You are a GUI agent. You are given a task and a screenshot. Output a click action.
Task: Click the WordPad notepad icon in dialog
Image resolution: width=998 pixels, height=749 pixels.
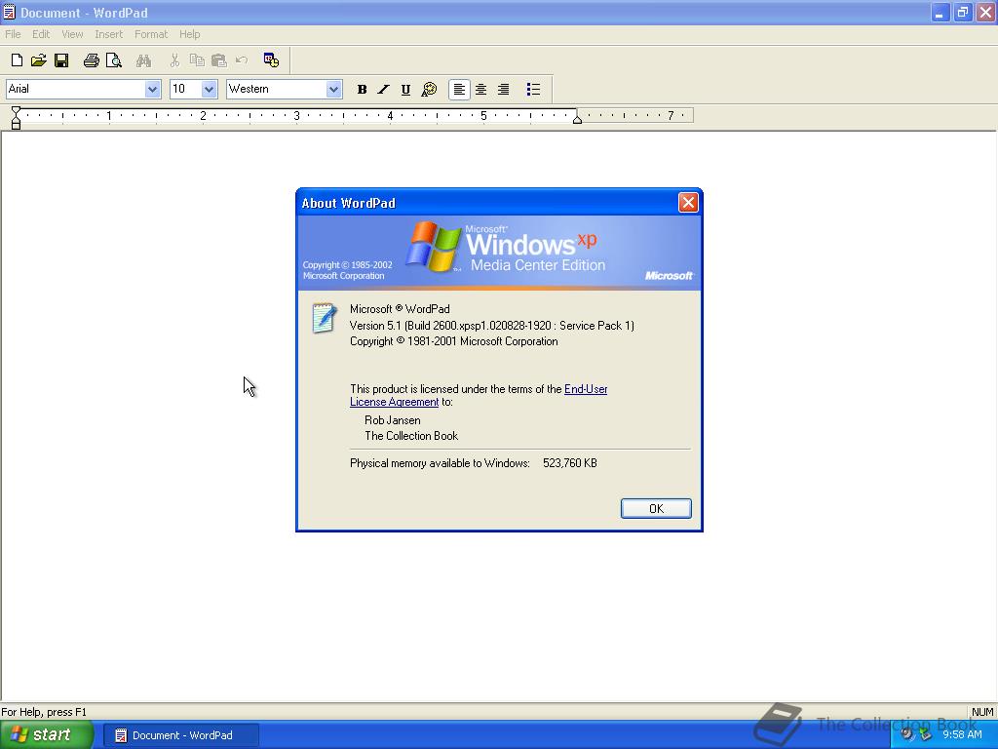click(324, 318)
